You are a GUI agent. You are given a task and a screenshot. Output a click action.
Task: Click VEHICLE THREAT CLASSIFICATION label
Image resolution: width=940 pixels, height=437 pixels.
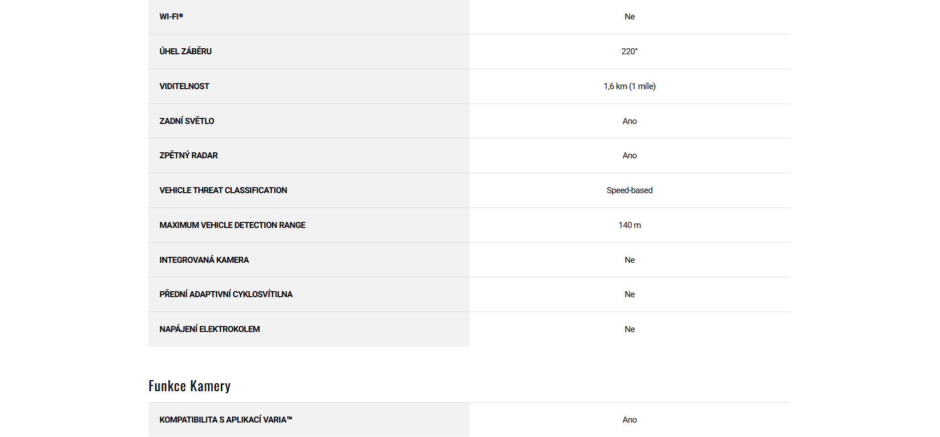click(x=223, y=190)
